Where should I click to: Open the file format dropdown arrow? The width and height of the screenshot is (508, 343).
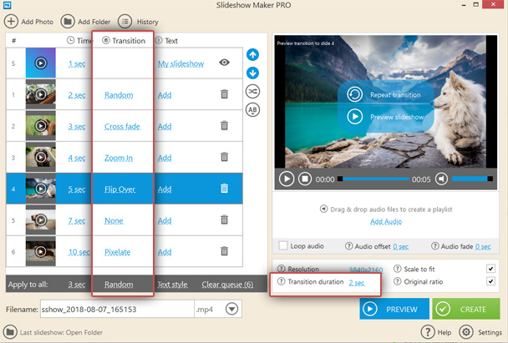232,309
